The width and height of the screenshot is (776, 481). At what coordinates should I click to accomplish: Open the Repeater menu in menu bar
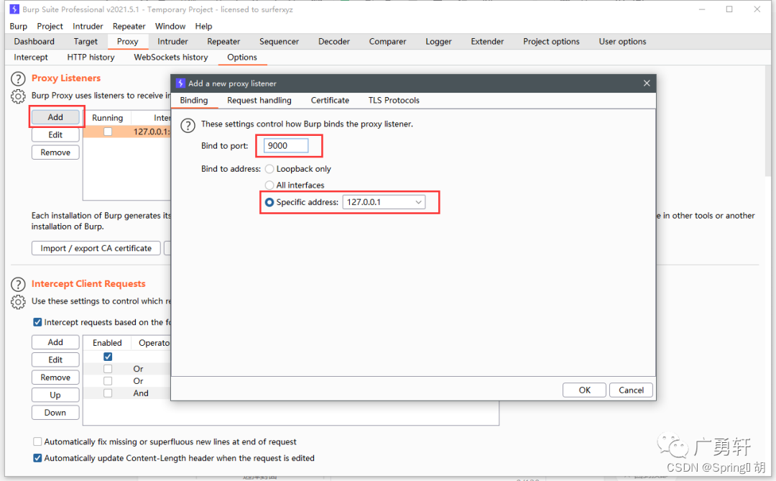pos(129,27)
